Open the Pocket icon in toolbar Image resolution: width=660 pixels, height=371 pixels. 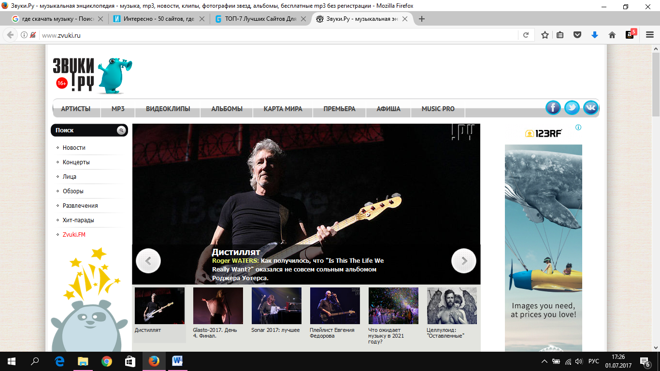(x=577, y=35)
